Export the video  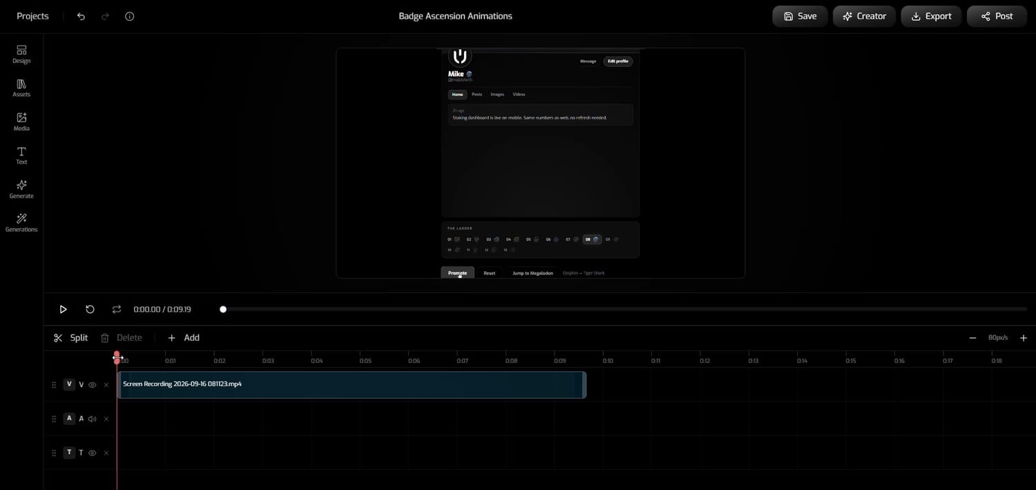pyautogui.click(x=931, y=16)
